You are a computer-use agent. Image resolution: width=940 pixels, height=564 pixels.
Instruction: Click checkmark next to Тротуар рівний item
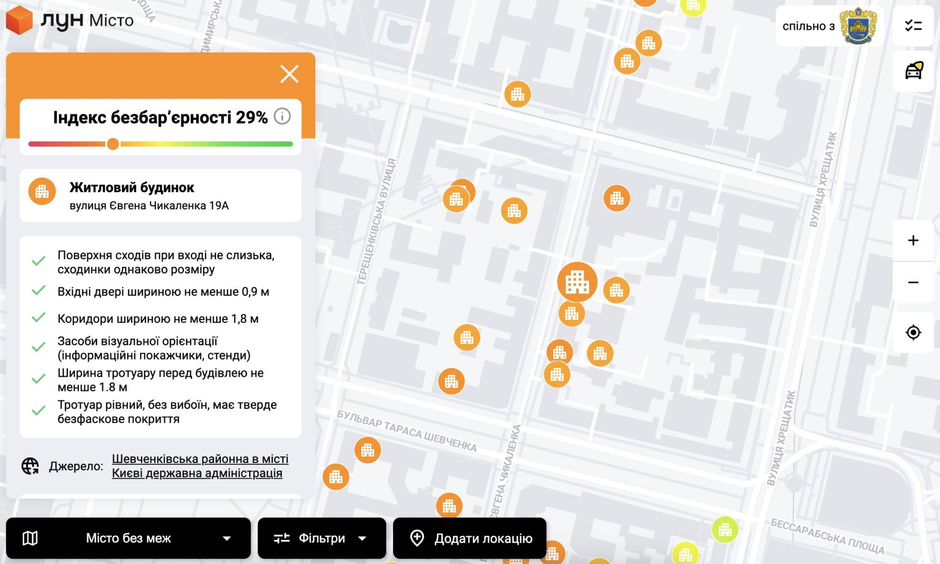pos(39,411)
